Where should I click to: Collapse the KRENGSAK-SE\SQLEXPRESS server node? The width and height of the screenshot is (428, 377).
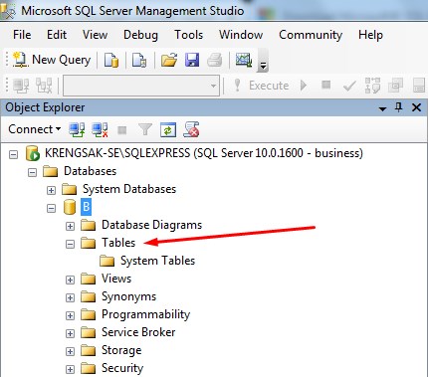(13, 154)
